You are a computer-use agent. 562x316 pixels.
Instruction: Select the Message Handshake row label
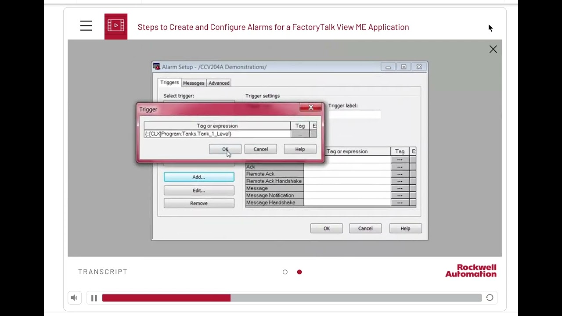[x=274, y=202]
